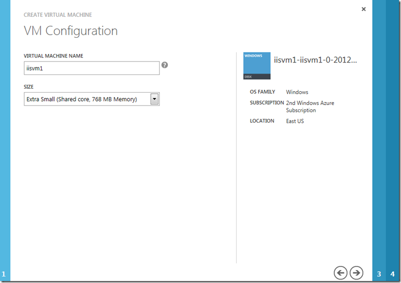Click the LOCATION label

pyautogui.click(x=262, y=121)
